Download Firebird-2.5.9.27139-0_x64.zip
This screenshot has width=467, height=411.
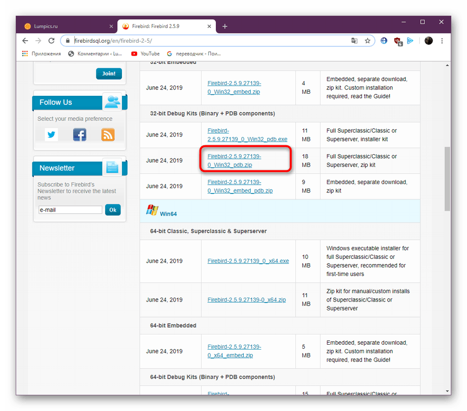[247, 300]
